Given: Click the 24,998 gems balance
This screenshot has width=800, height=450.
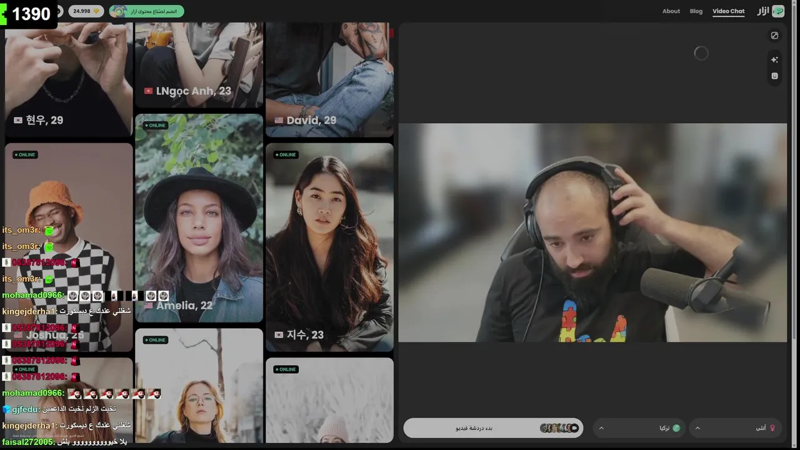Looking at the screenshot, I should point(86,11).
